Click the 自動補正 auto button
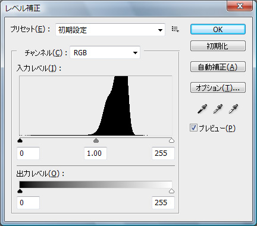The width and height of the screenshot is (257, 226). pos(218,67)
